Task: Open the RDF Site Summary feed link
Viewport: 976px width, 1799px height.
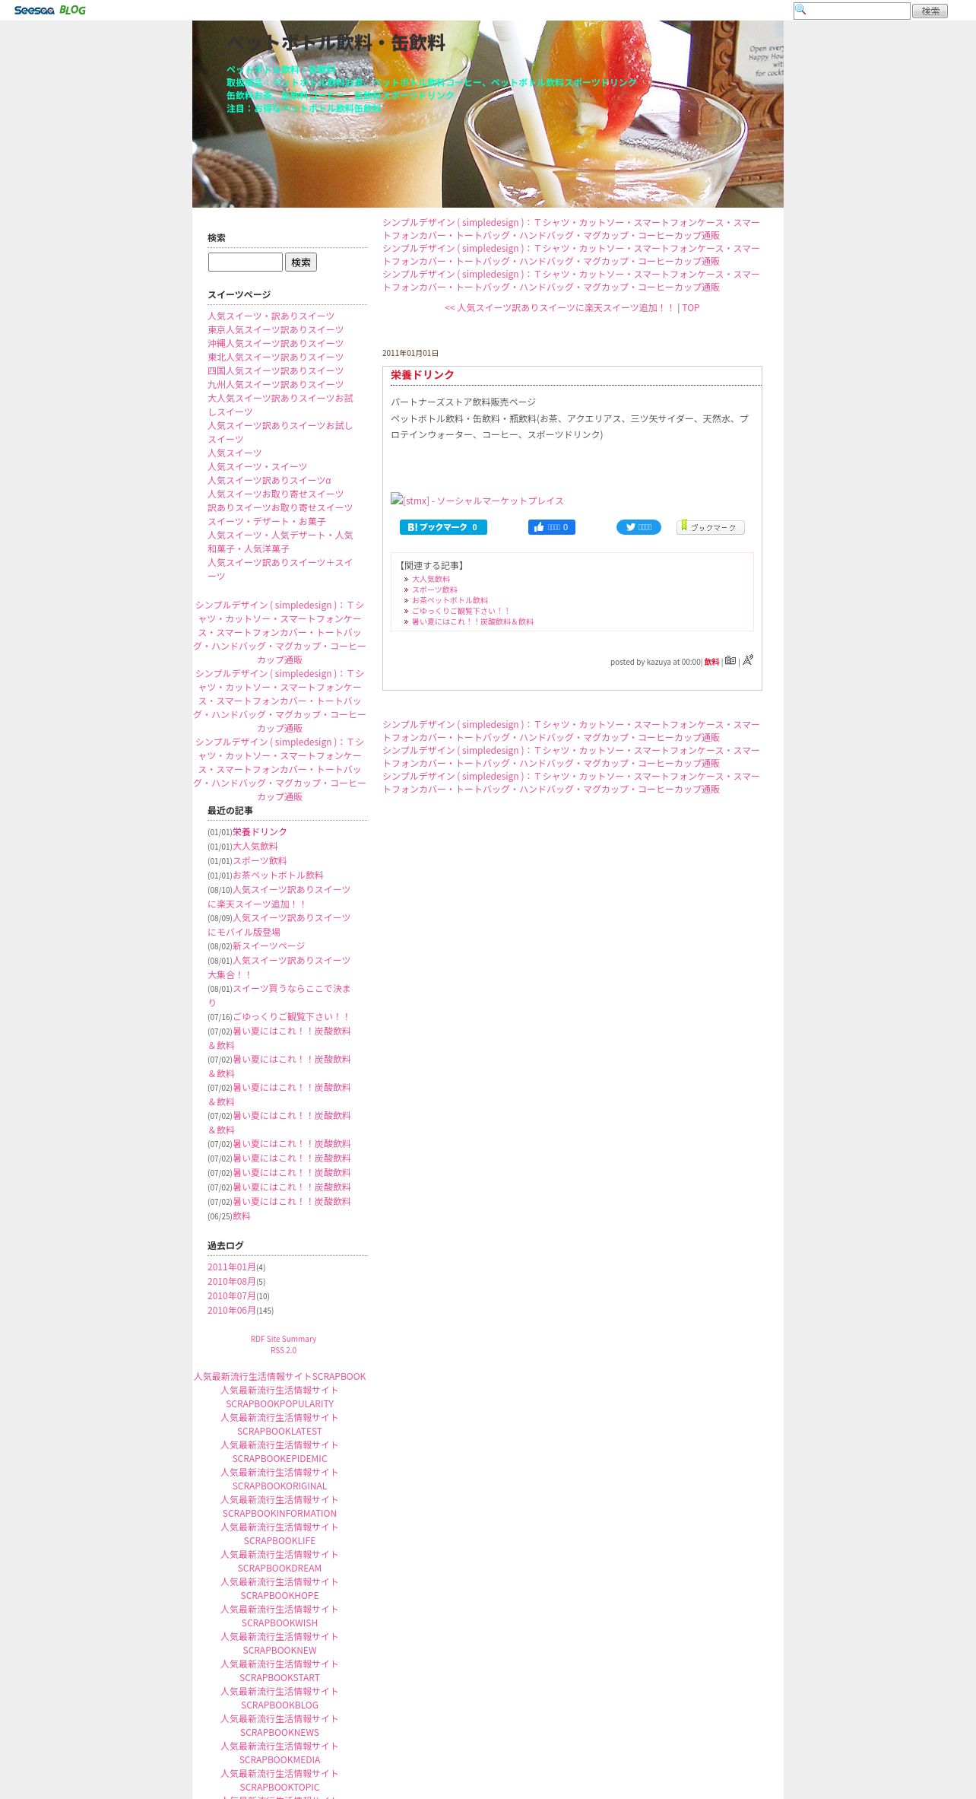Action: pos(284,1339)
